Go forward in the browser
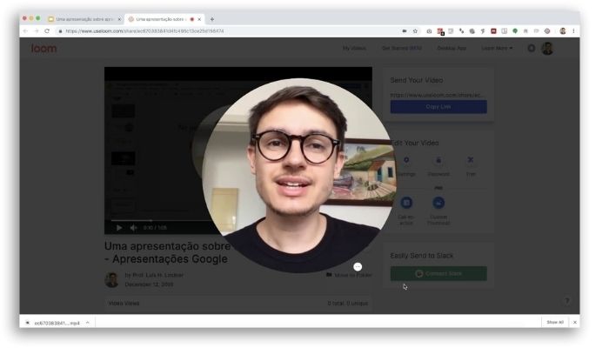Viewport: 609px width, 348px height. [x=37, y=31]
